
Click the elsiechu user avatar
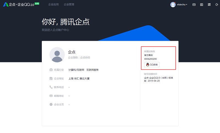pyautogui.click(x=173, y=5)
